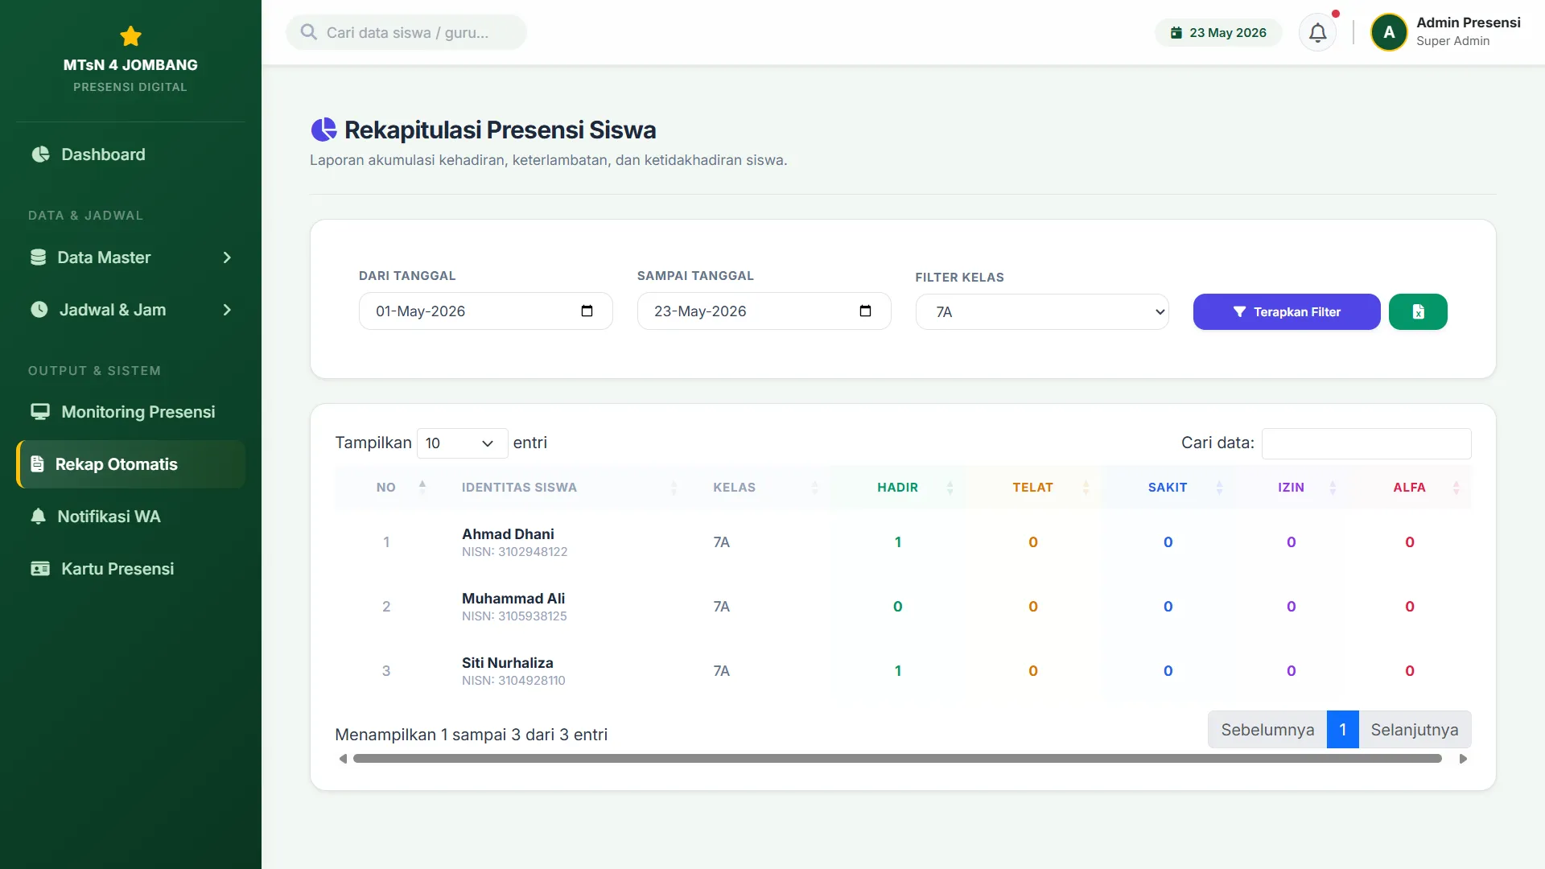The height and width of the screenshot is (869, 1545).
Task: Sort table by the NO column
Action: (386, 488)
